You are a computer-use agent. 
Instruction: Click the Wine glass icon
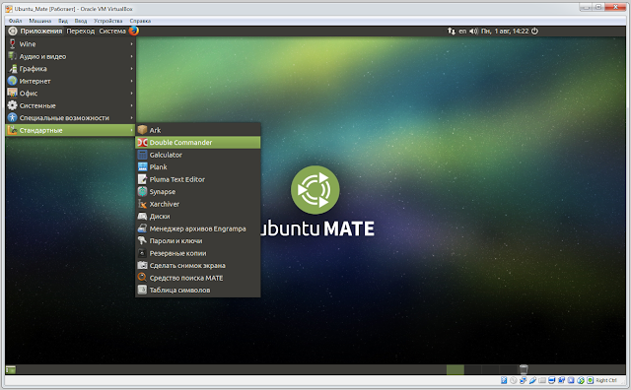(13, 43)
